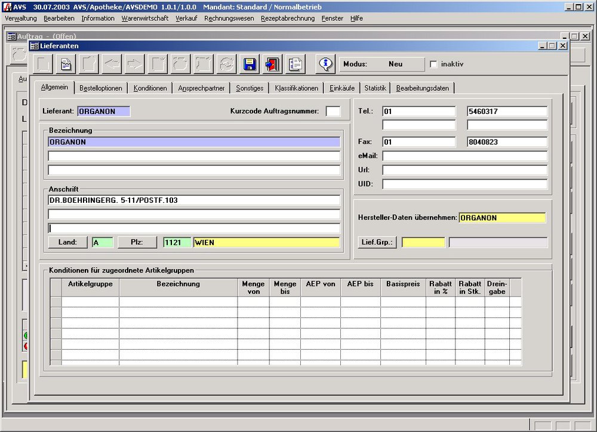Click the left arrow previous record icon
This screenshot has width=597, height=432.
click(x=112, y=64)
